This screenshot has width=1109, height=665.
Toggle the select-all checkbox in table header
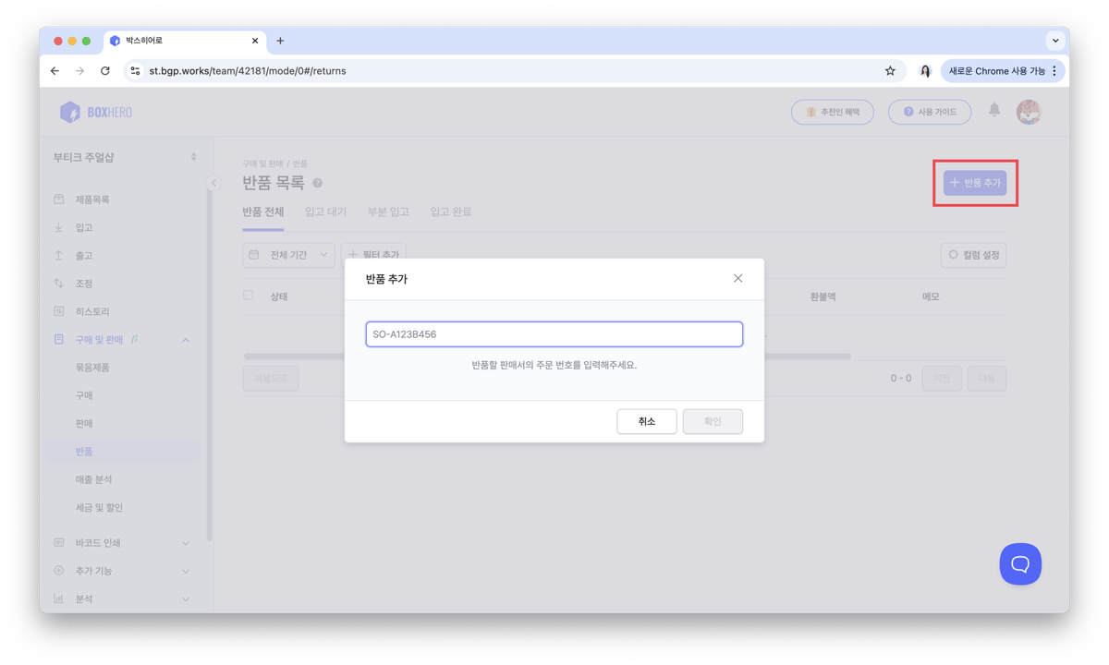[248, 296]
